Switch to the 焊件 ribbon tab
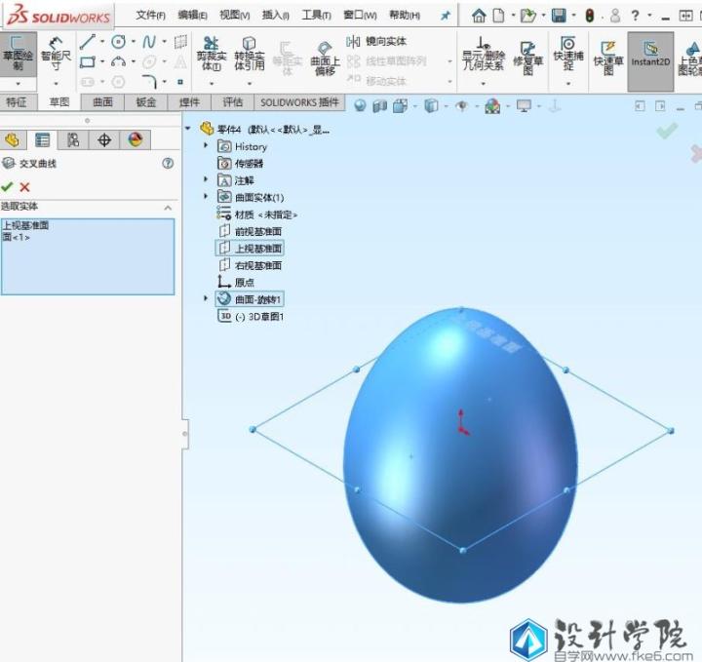 coord(189,102)
